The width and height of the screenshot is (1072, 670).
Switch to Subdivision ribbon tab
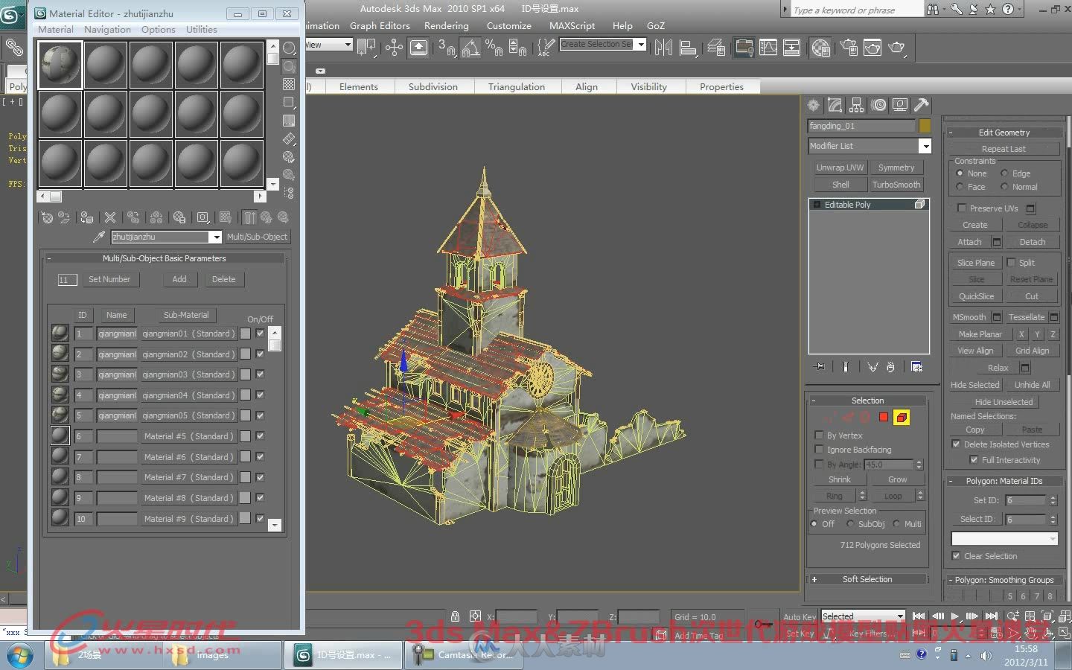[x=433, y=87]
